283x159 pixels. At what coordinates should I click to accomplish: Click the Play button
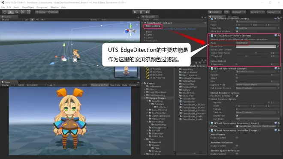pos(135,12)
